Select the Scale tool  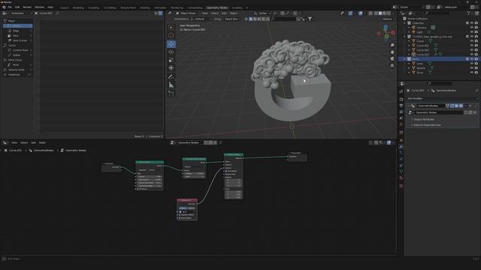(171, 60)
